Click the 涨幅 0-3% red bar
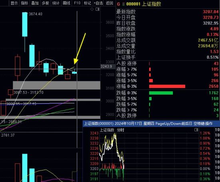Viewport: 220px width, 182px height. [167, 86]
